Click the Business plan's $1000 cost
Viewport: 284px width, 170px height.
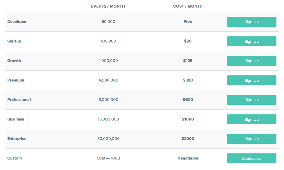(188, 119)
